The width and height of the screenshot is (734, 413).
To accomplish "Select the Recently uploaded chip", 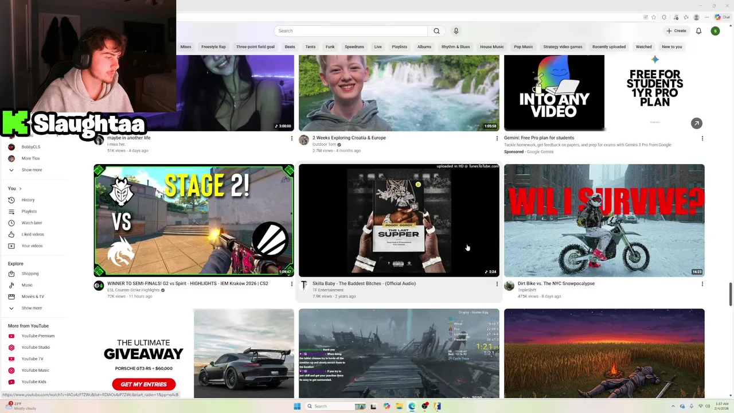I will coord(609,47).
